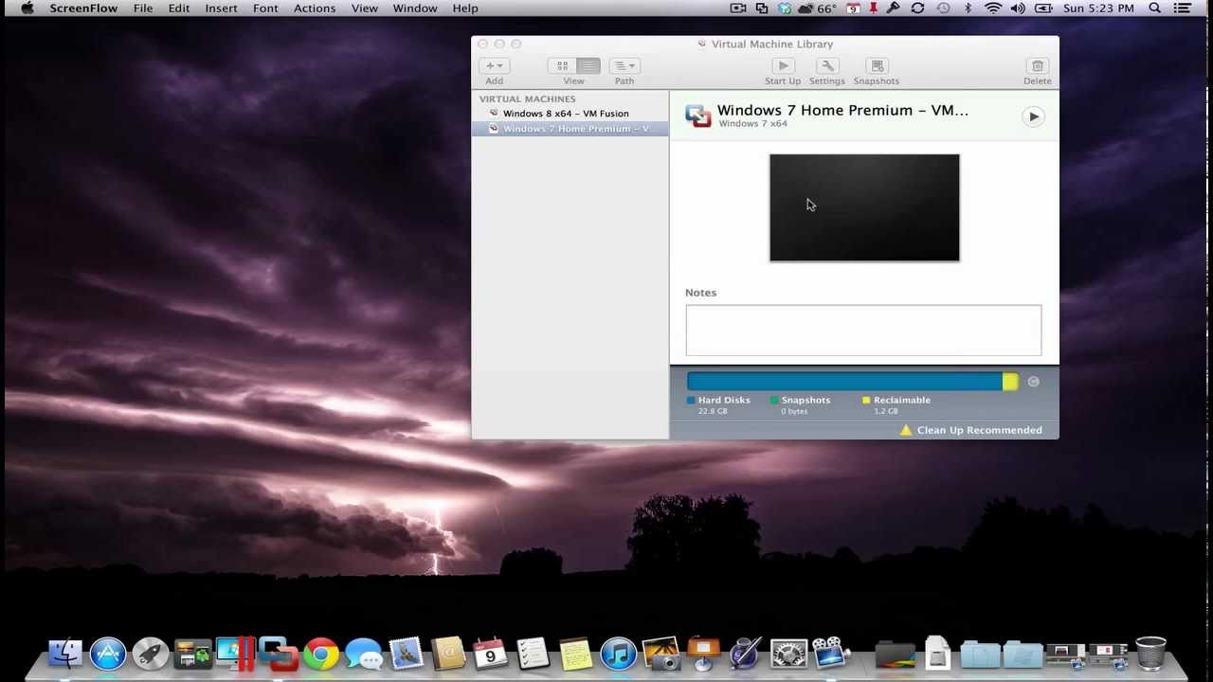The image size is (1213, 682).
Task: Click the Wi-Fi menu bar icon
Action: pos(993,9)
